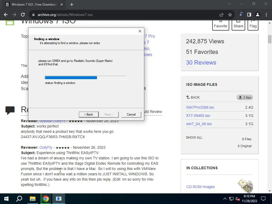
Task: Click product key text '24437-XVJQQ-F36R3-7HM2B-RXTCX'
Action: click(53, 137)
